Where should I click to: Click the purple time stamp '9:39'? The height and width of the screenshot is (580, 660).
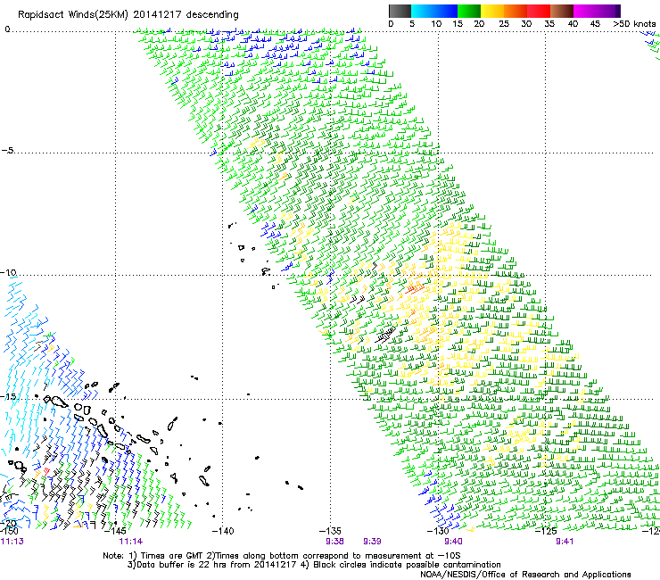tap(372, 542)
